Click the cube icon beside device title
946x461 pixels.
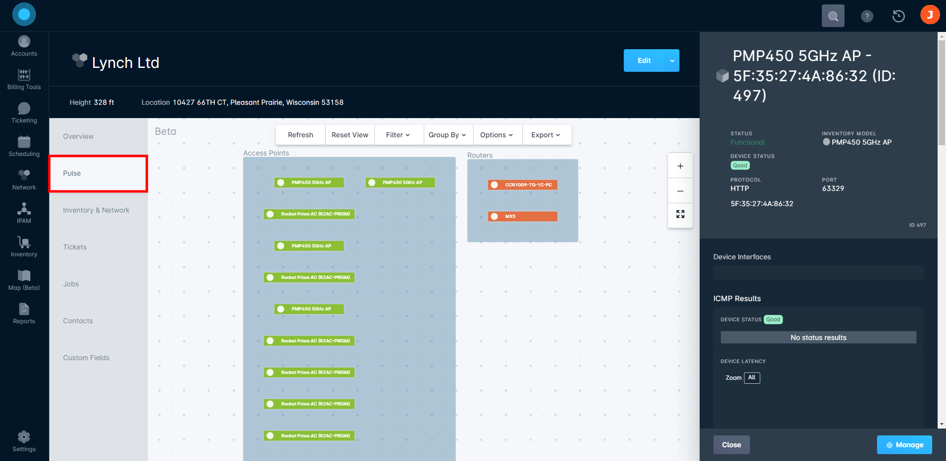722,76
